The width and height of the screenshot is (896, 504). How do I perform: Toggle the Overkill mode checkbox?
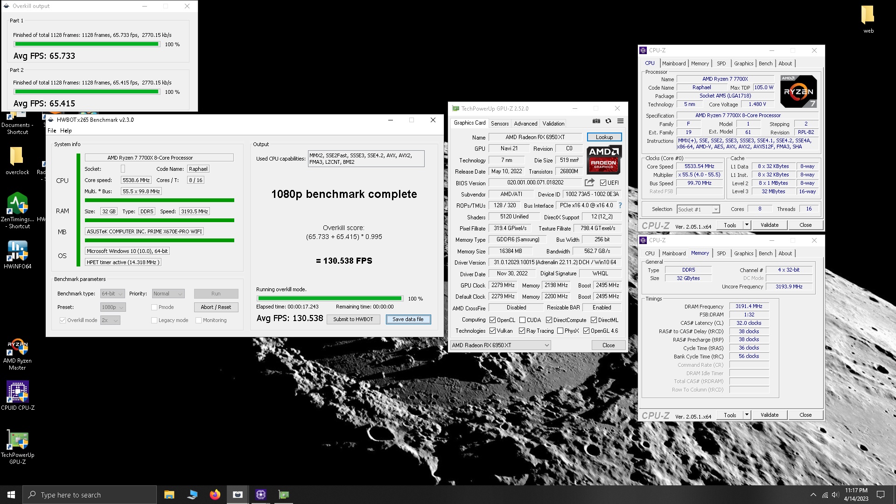pos(63,320)
